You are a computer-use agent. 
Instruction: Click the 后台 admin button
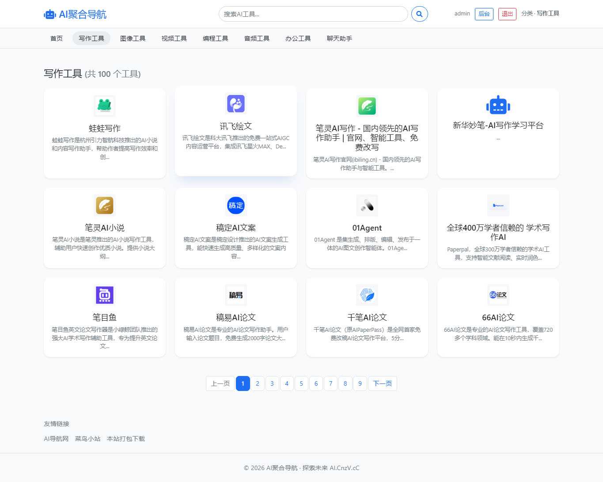(x=484, y=14)
